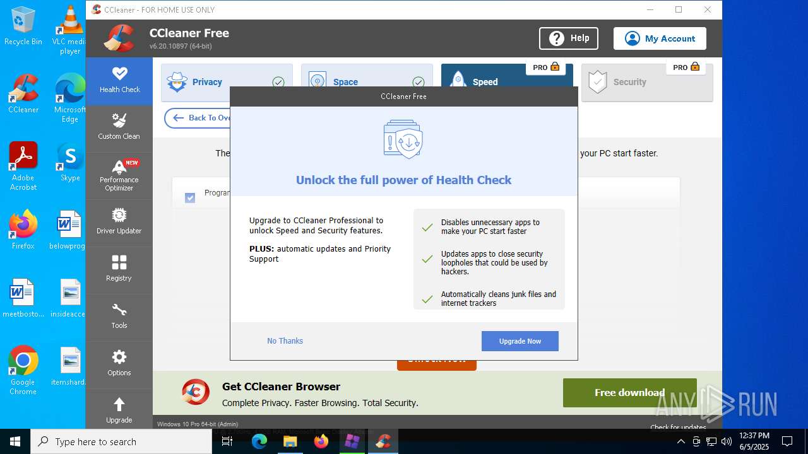
Task: Show hidden system tray icons
Action: point(681,441)
